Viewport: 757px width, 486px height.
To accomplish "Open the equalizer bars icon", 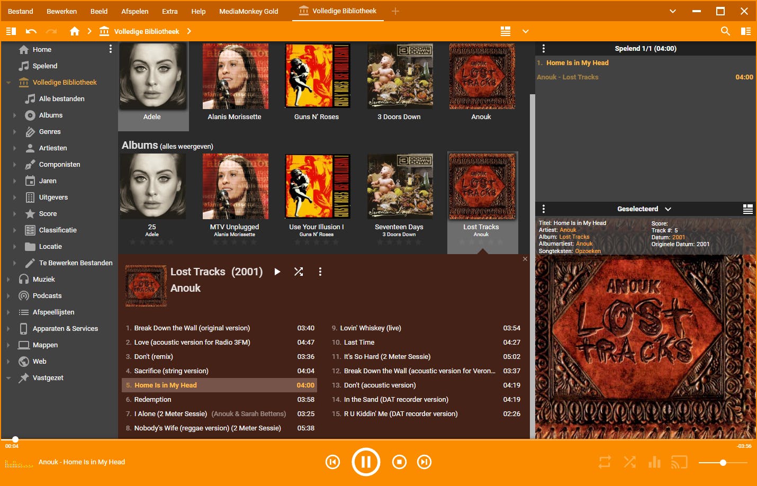I will pyautogui.click(x=655, y=462).
